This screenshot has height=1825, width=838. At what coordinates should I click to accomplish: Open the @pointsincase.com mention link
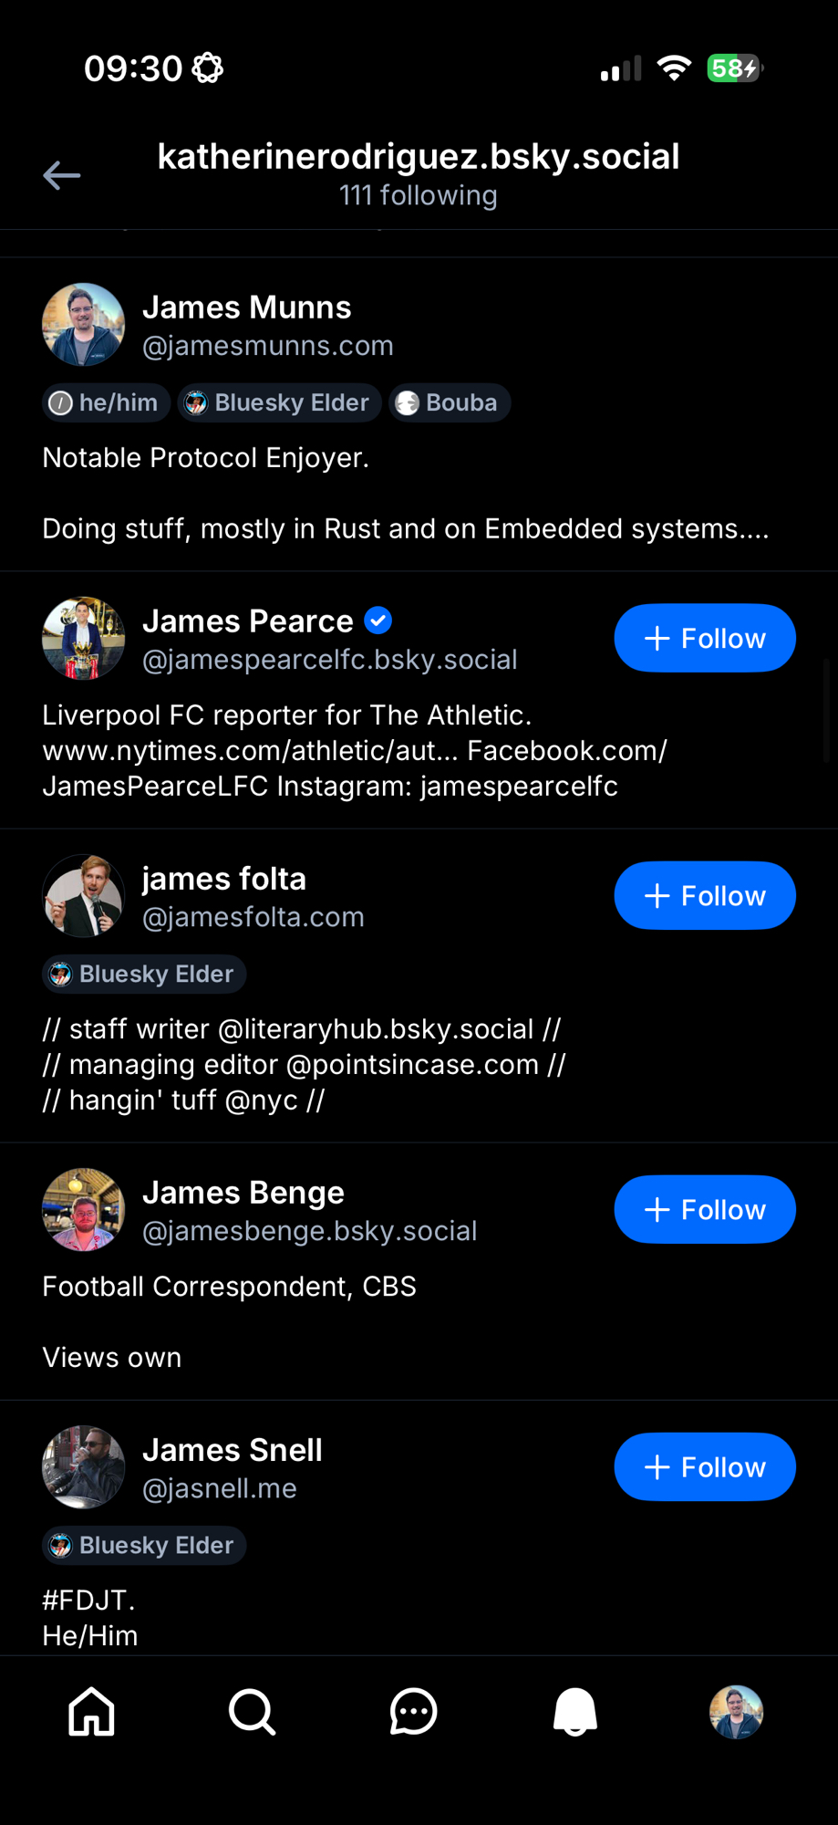pyautogui.click(x=412, y=1064)
